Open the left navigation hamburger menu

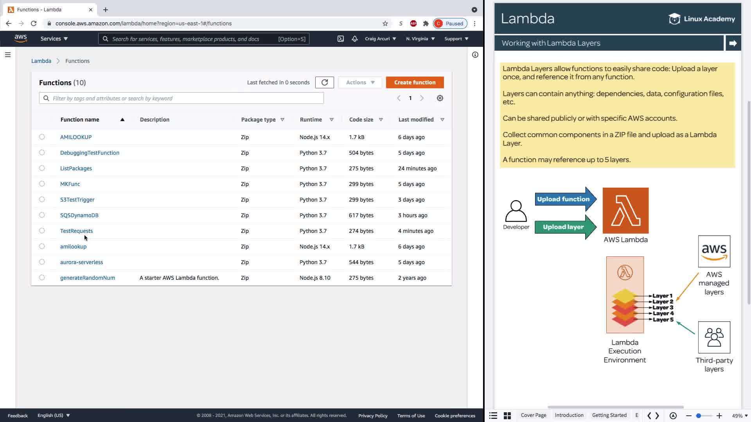click(x=8, y=55)
